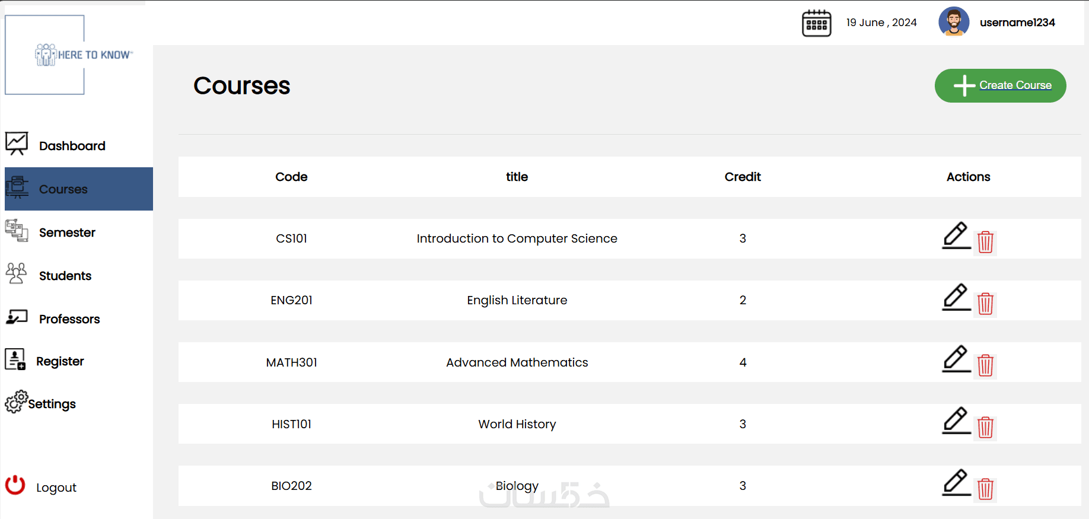This screenshot has width=1089, height=519.
Task: Edit the Biology course
Action: coord(956,482)
